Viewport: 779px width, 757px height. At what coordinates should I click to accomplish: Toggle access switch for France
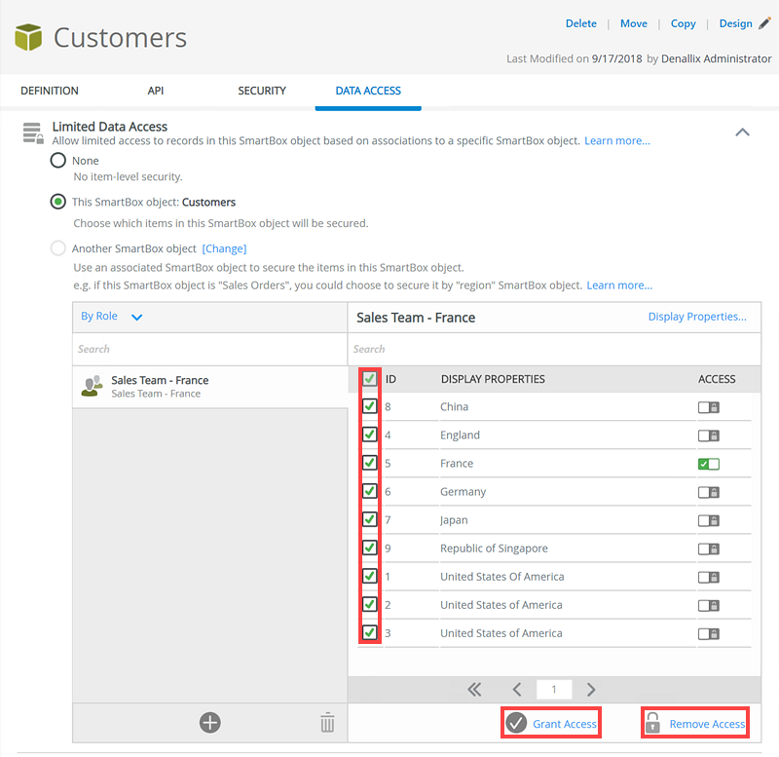click(708, 464)
